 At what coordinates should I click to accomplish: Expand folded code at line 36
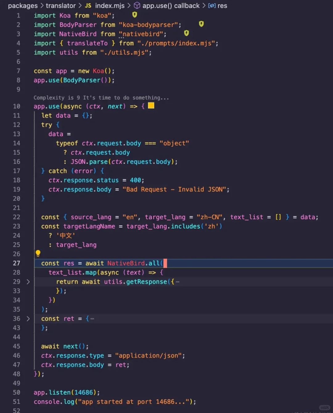click(28, 319)
